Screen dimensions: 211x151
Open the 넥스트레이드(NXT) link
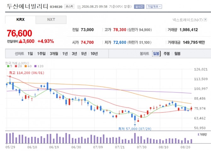187,20
